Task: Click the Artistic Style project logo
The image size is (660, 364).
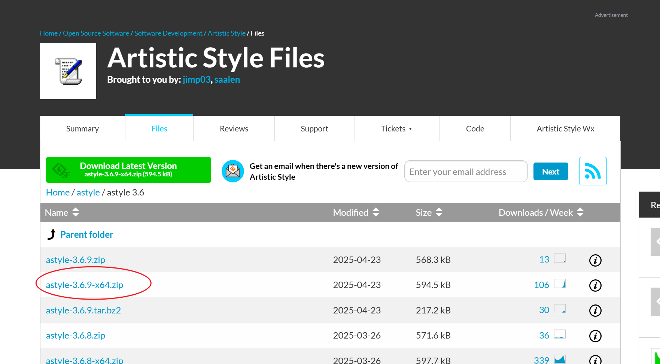Action: coord(68,71)
